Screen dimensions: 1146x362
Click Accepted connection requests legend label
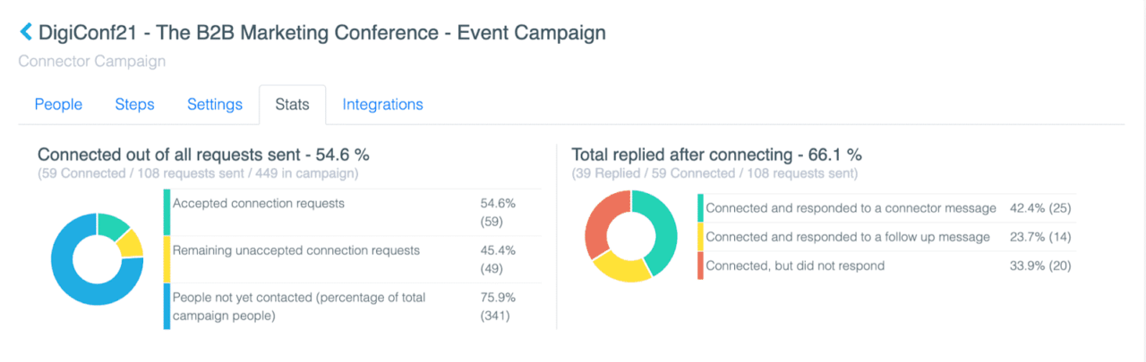click(x=259, y=204)
